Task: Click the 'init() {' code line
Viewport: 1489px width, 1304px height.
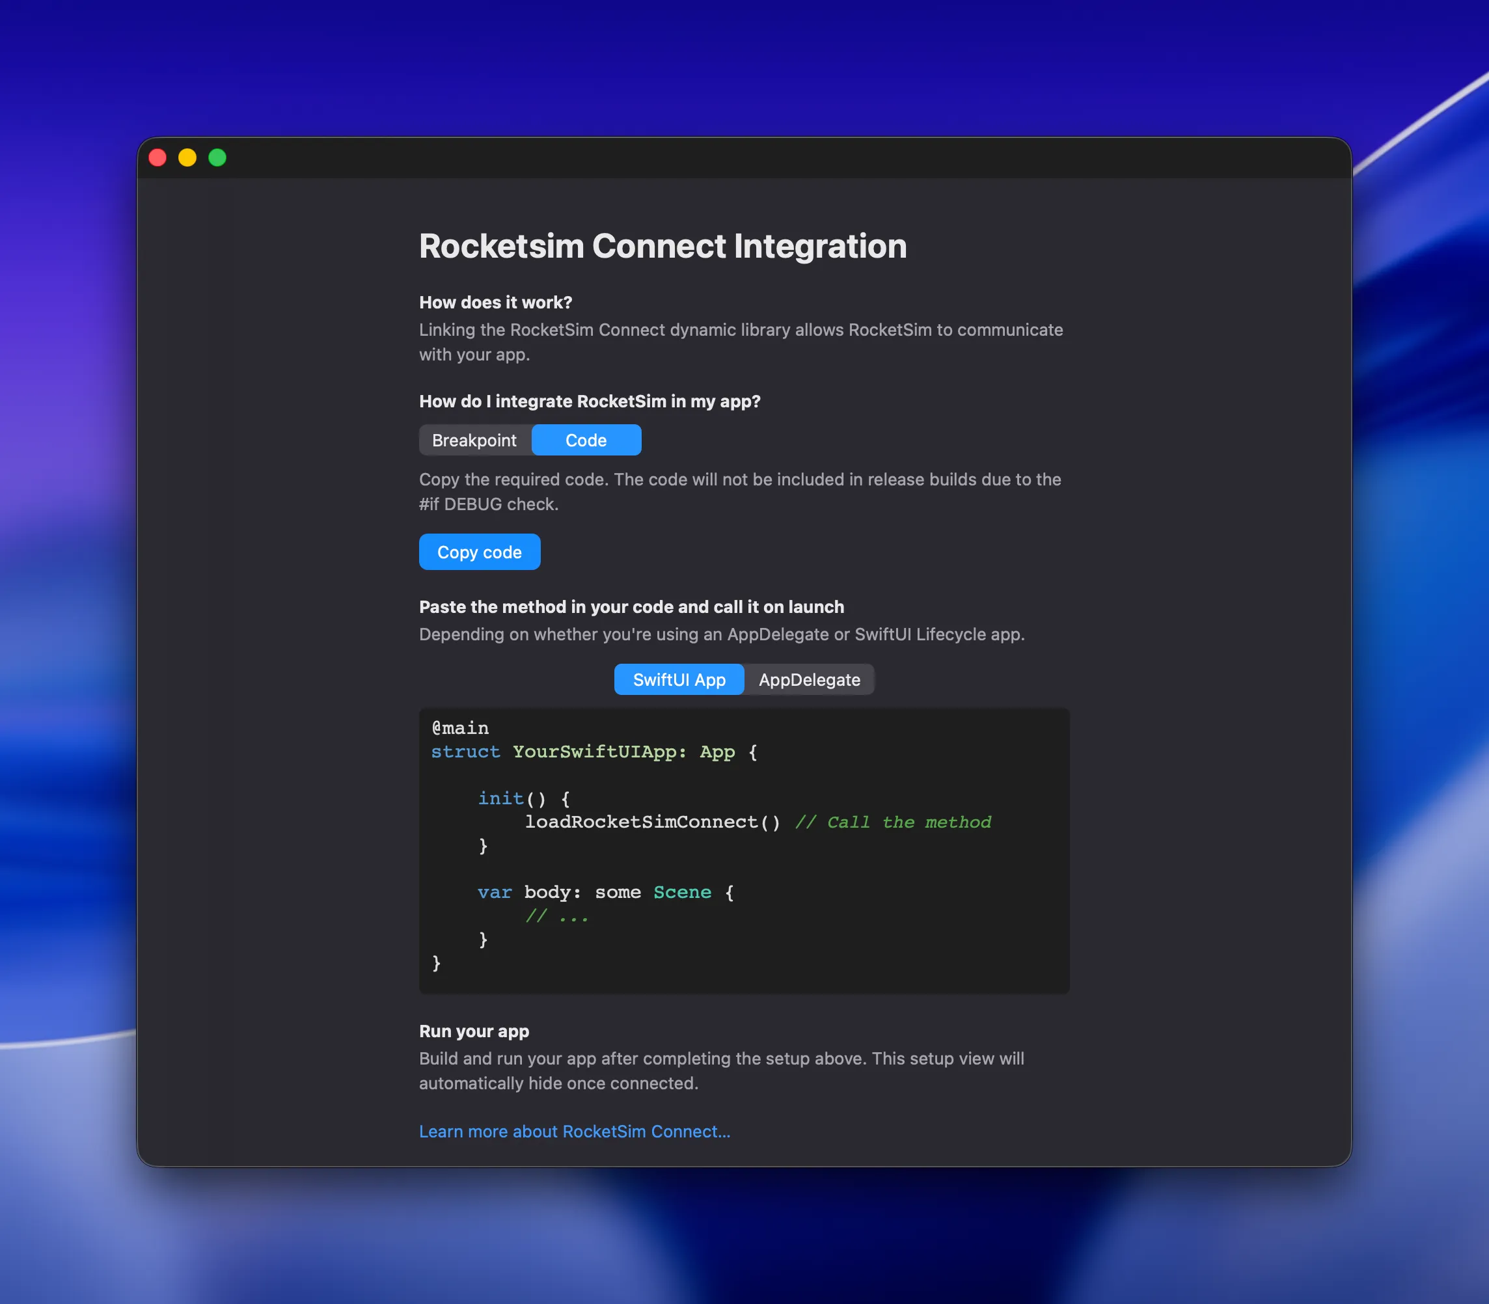Action: [x=524, y=799]
